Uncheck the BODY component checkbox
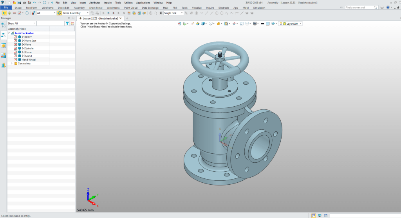This screenshot has height=218, width=401. click(x=15, y=37)
